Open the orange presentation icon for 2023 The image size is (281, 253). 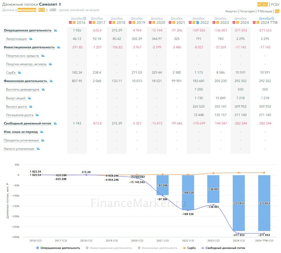(x=218, y=23)
